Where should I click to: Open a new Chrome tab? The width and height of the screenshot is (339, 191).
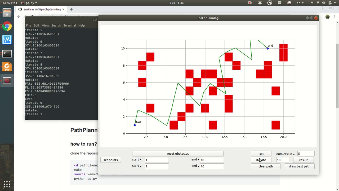tap(71, 9)
